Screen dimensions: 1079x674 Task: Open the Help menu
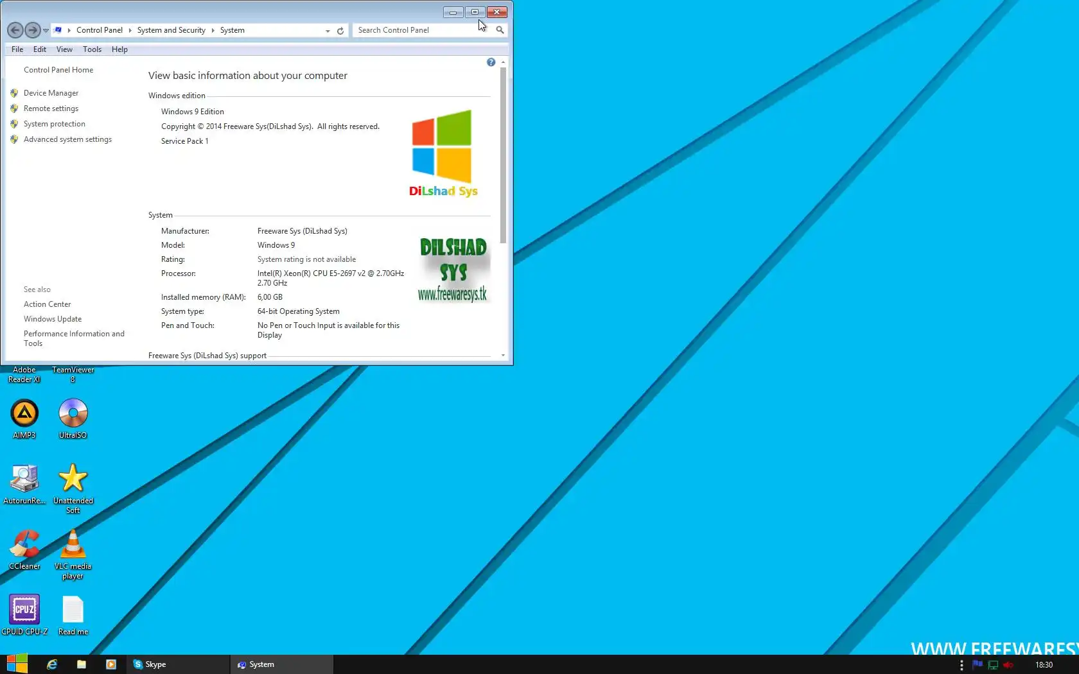[x=119, y=49]
